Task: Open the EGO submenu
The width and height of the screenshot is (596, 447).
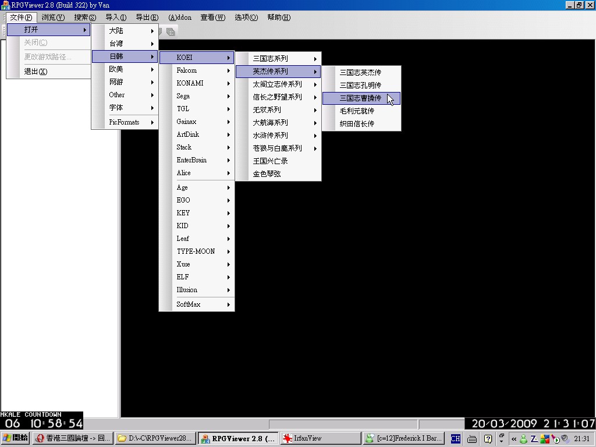Action: tap(197, 200)
